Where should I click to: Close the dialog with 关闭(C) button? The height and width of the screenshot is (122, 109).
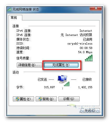90,111
